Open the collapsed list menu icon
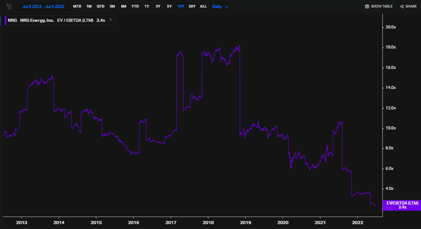This screenshot has height=229, width=421. coord(9,6)
